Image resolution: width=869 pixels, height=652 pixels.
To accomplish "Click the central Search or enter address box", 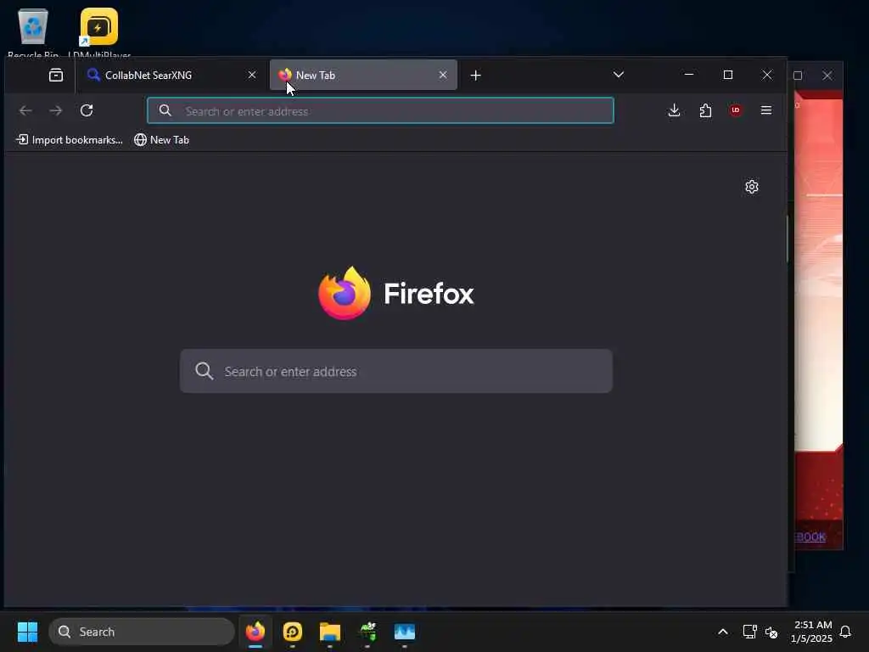I will point(396,371).
